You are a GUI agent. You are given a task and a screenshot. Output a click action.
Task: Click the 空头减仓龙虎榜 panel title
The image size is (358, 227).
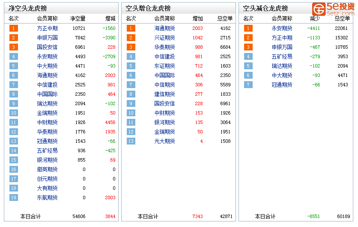click(266, 9)
